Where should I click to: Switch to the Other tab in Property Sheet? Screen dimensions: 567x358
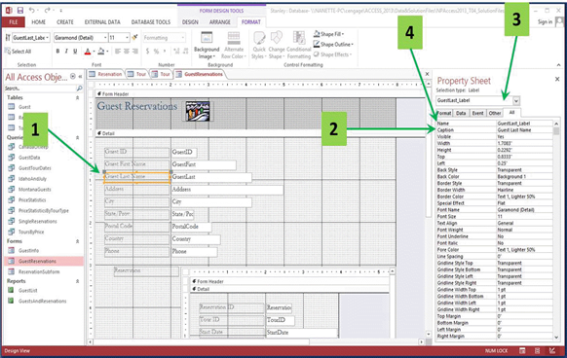pos(495,113)
